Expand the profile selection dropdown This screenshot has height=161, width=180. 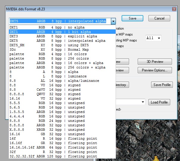click(x=143, y=102)
